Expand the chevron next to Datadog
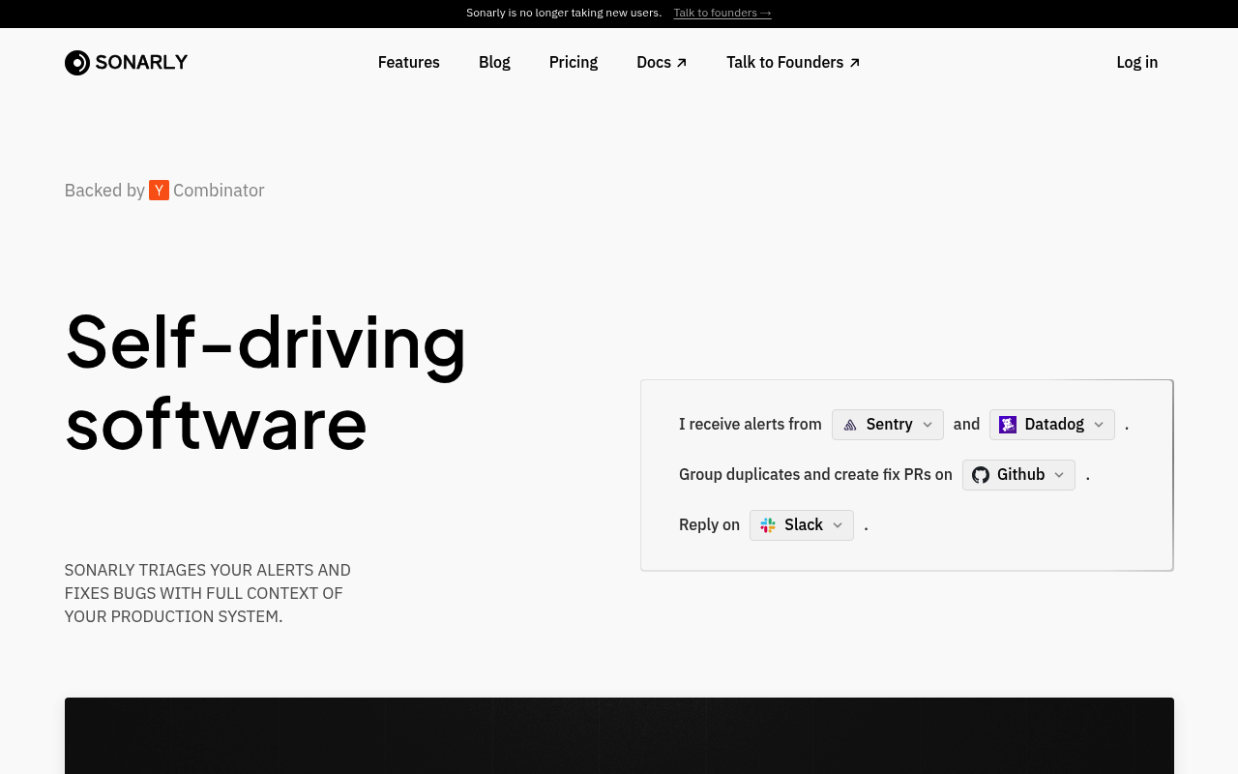The height and width of the screenshot is (774, 1238). 1099,425
